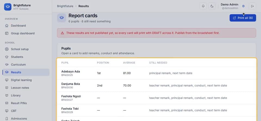Click PUPIL column header
Screen dimensions: 261x121
pyautogui.click(x=65, y=63)
